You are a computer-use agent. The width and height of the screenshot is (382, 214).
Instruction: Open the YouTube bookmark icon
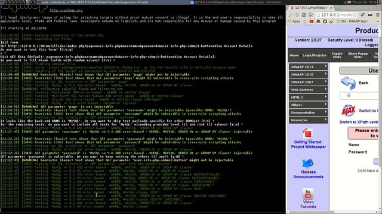[312, 21]
